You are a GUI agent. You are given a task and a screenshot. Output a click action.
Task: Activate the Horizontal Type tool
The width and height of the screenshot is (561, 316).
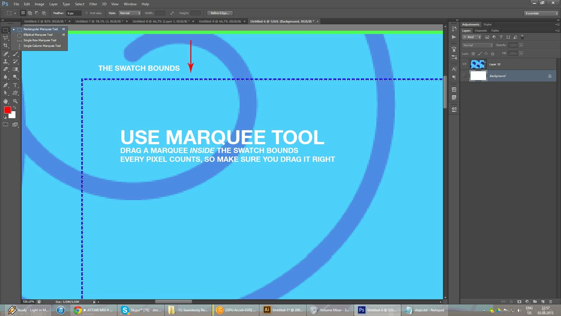[x=15, y=85]
